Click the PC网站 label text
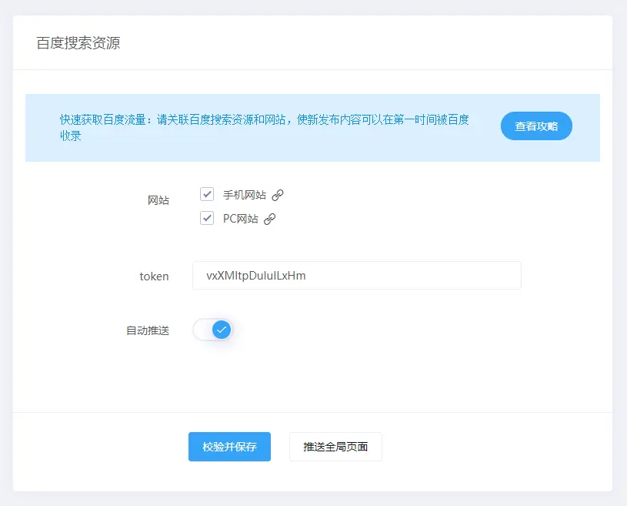Viewport: 627px width, 506px height. [x=240, y=219]
